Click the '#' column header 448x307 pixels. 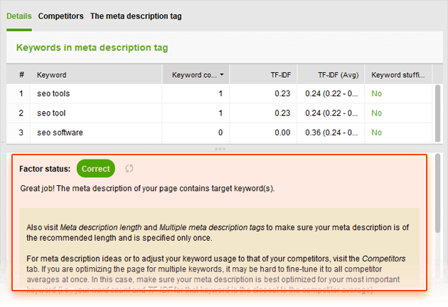click(x=21, y=74)
